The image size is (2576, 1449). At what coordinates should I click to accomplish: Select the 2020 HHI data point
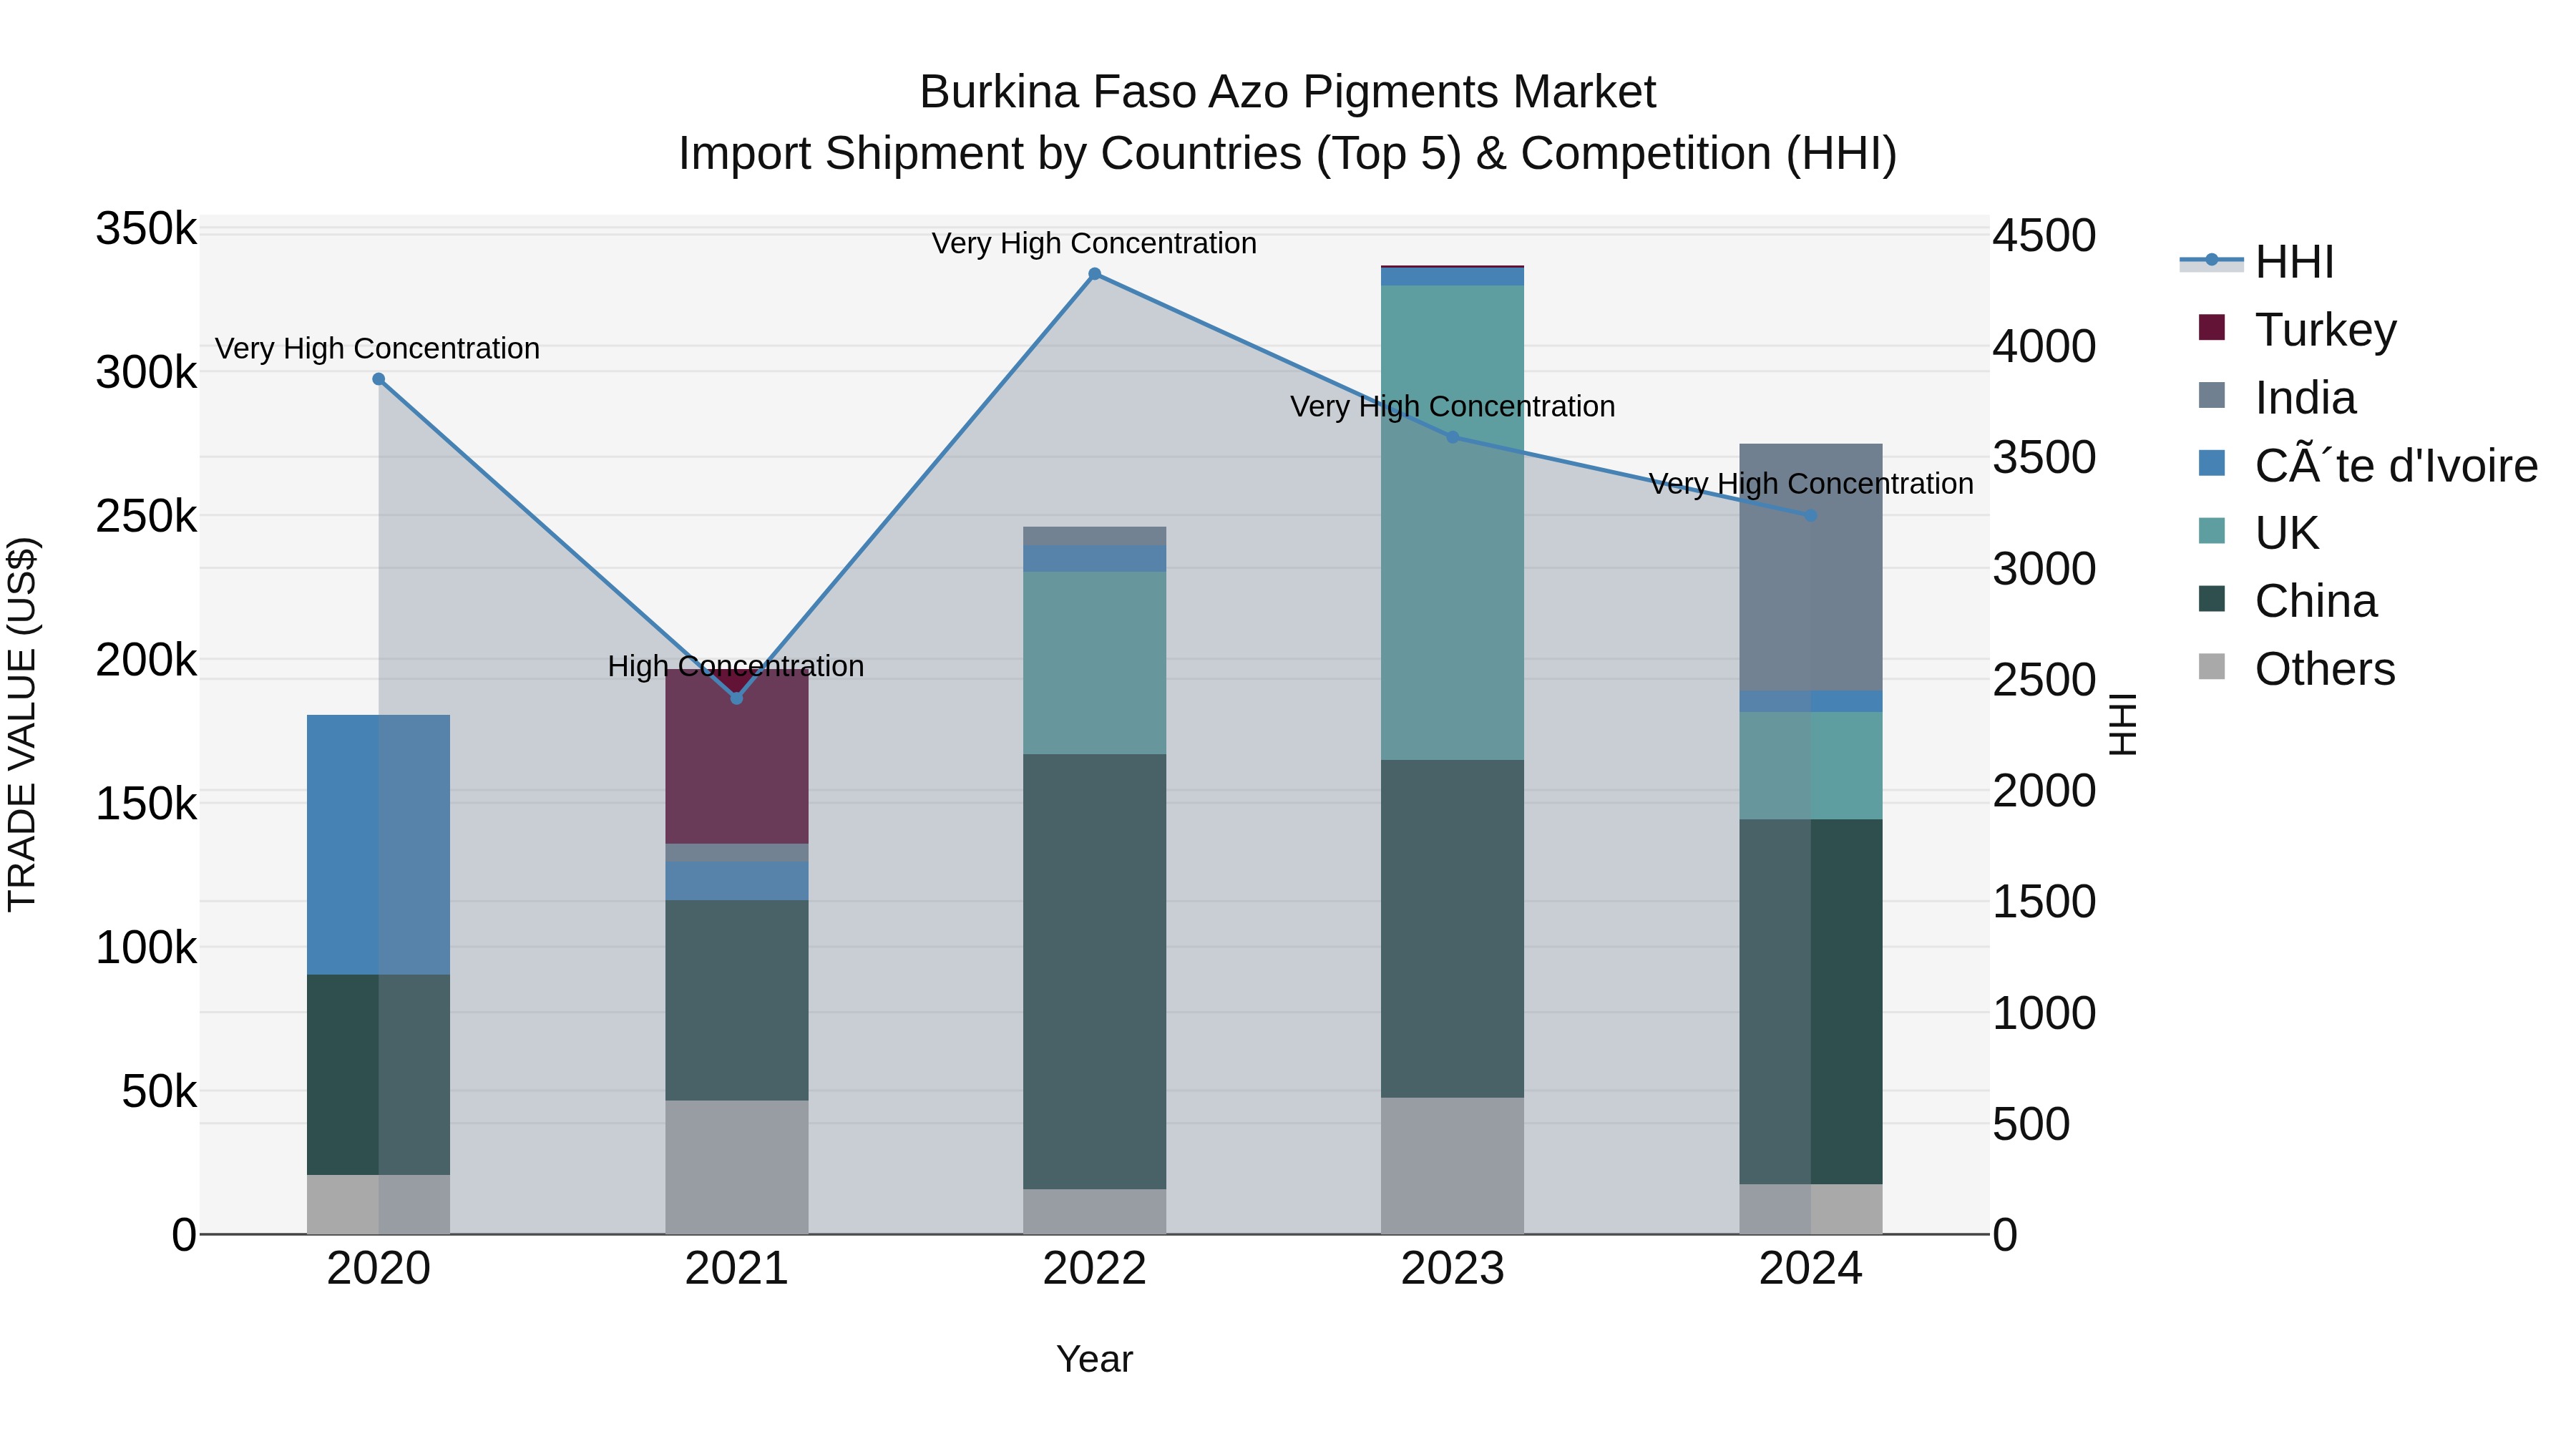379,379
